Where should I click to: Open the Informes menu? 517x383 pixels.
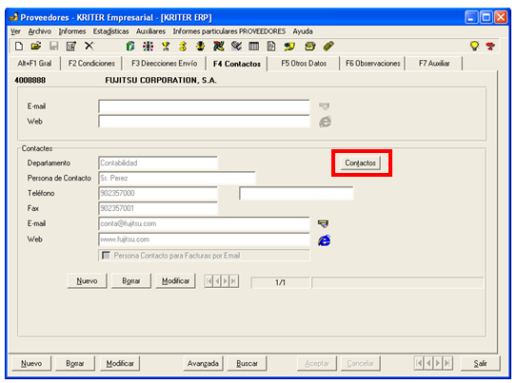point(72,31)
